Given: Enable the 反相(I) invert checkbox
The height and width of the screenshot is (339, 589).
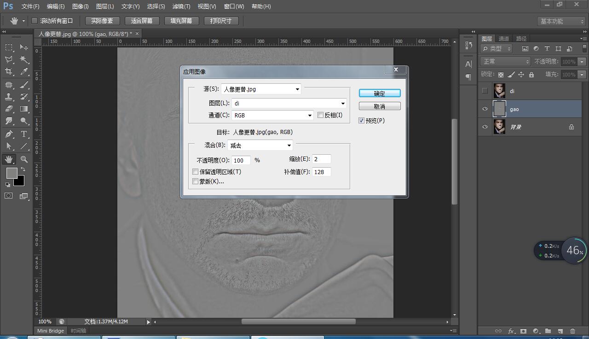Looking at the screenshot, I should [x=321, y=115].
